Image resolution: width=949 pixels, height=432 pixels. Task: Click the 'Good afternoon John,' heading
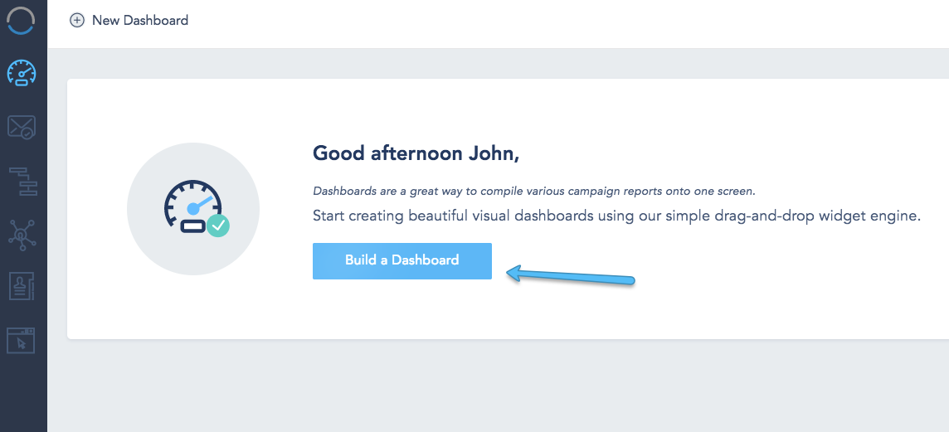(x=416, y=153)
